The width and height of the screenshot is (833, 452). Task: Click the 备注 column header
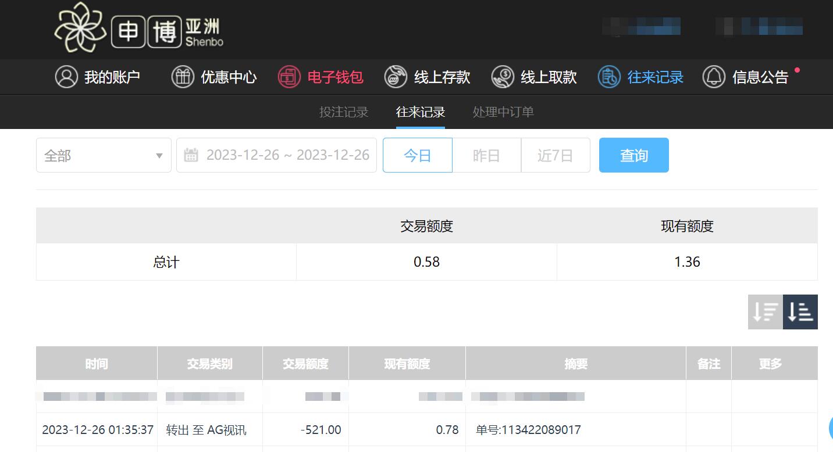click(x=709, y=364)
